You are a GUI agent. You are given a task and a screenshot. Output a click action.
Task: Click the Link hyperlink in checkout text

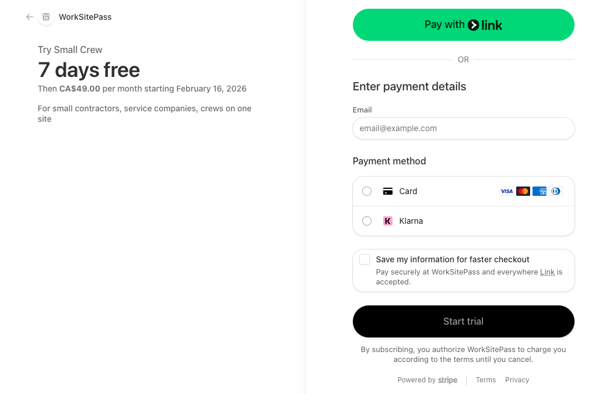click(547, 272)
